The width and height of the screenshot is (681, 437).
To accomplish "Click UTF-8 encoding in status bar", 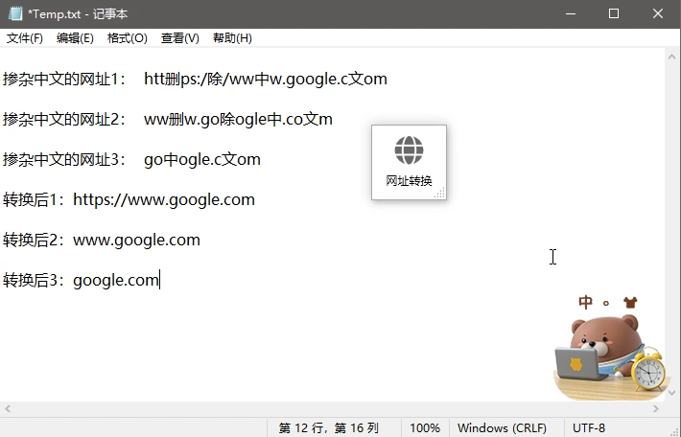I will [x=589, y=428].
